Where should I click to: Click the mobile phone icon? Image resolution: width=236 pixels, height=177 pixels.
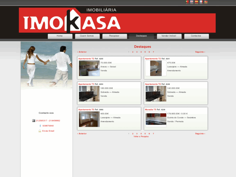40,126
